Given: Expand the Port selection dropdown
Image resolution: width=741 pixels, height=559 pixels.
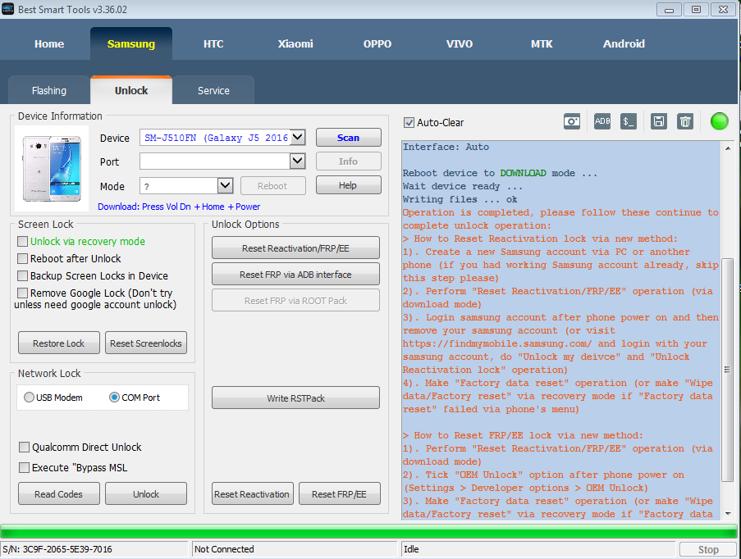Looking at the screenshot, I should tap(295, 161).
